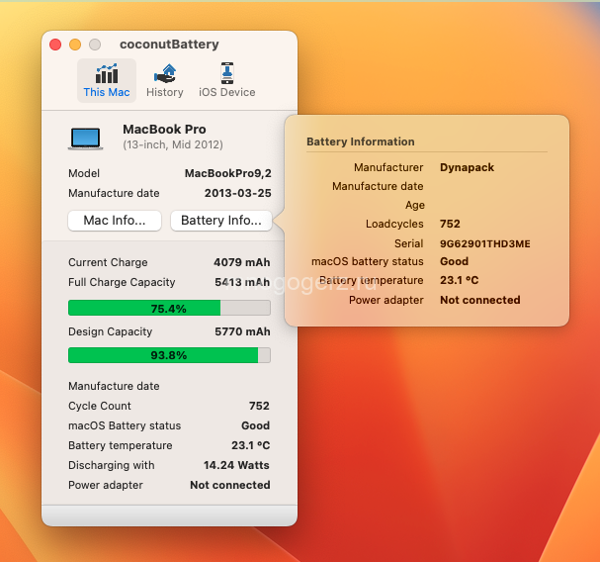Click the coconutBattery window title
Image resolution: width=600 pixels, height=562 pixels.
(169, 45)
